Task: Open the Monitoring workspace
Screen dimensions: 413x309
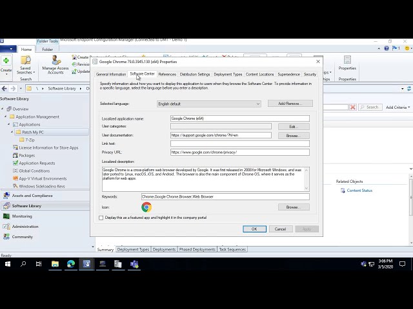Action: click(22, 216)
